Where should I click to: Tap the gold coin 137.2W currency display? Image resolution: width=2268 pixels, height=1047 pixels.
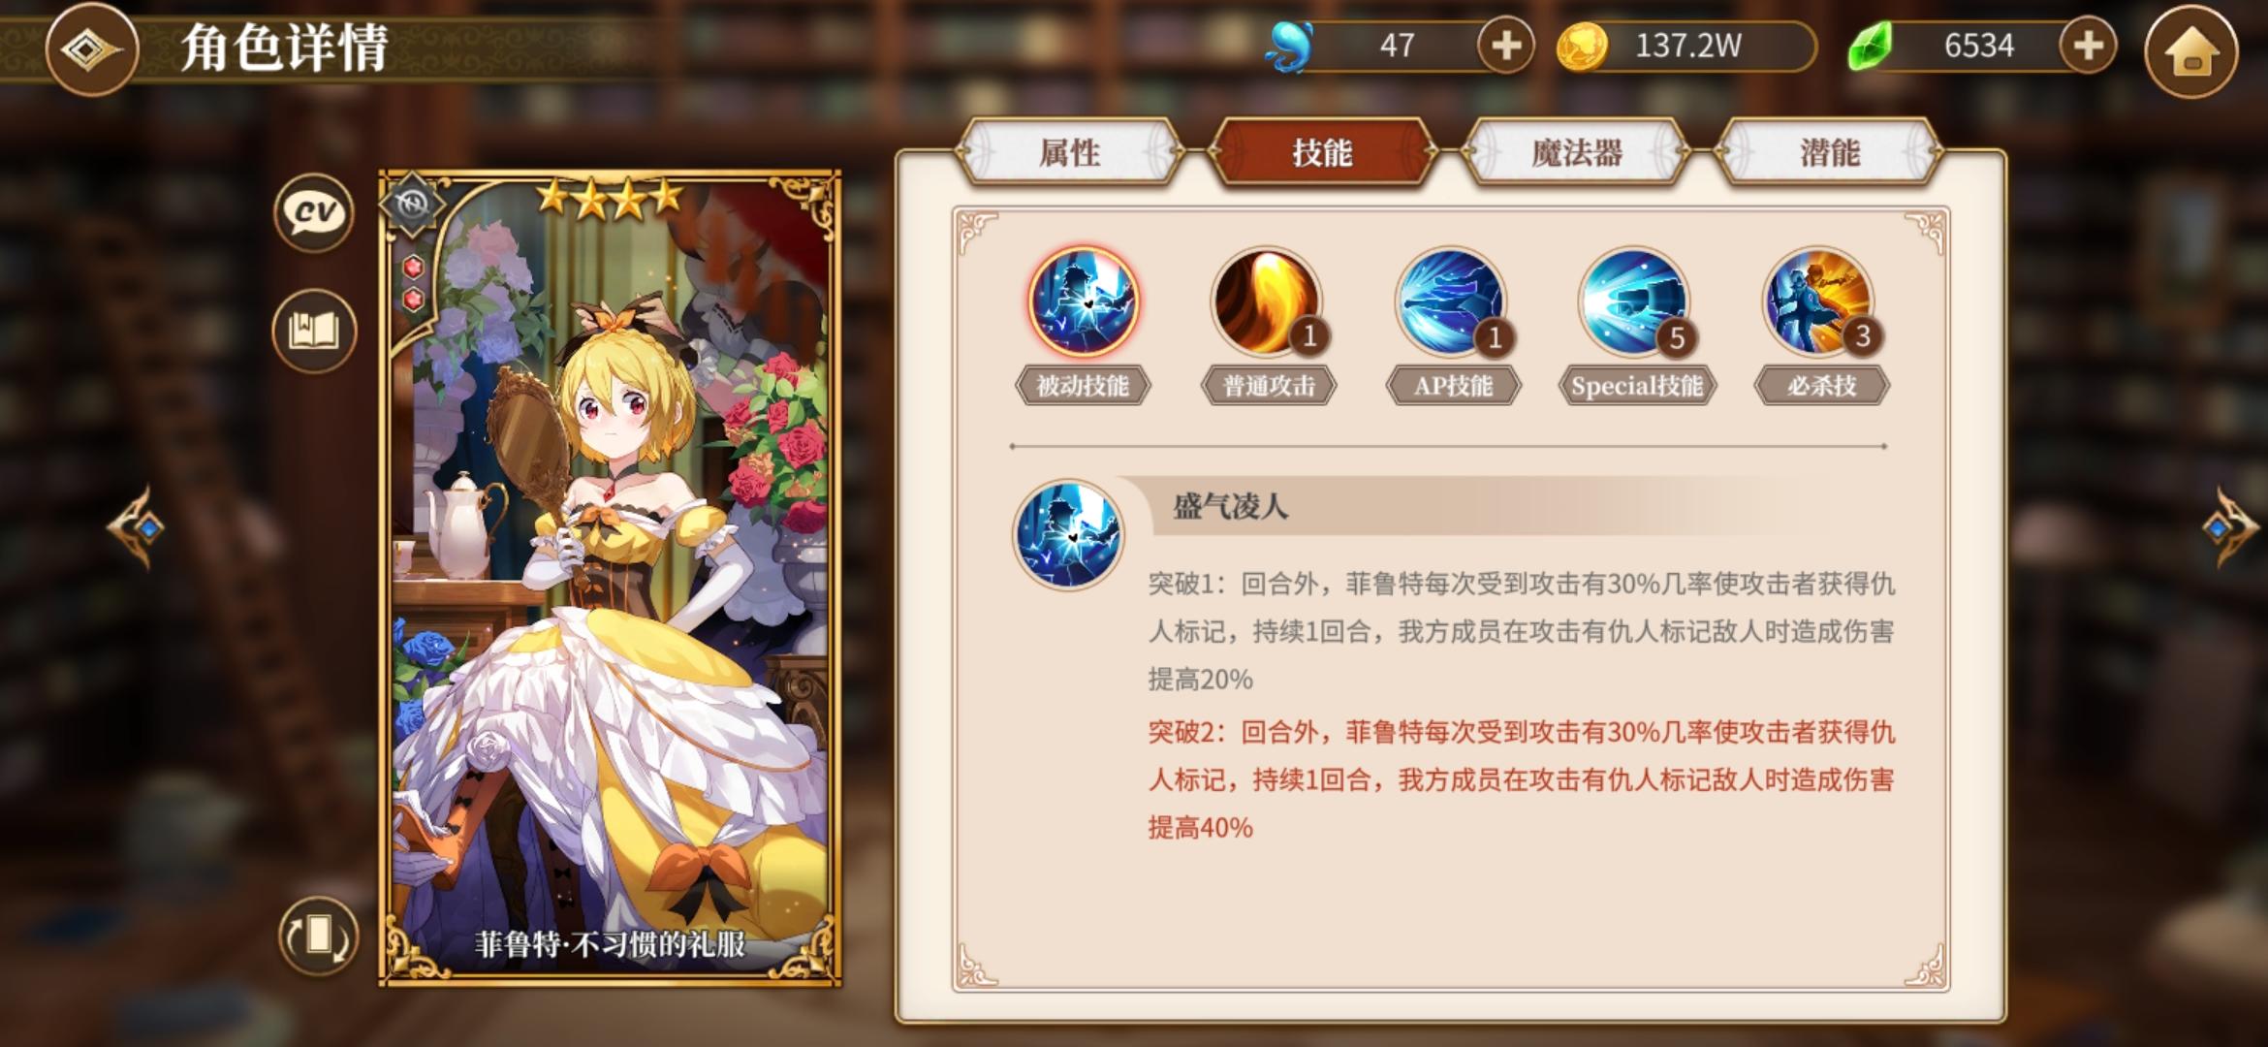click(1686, 46)
